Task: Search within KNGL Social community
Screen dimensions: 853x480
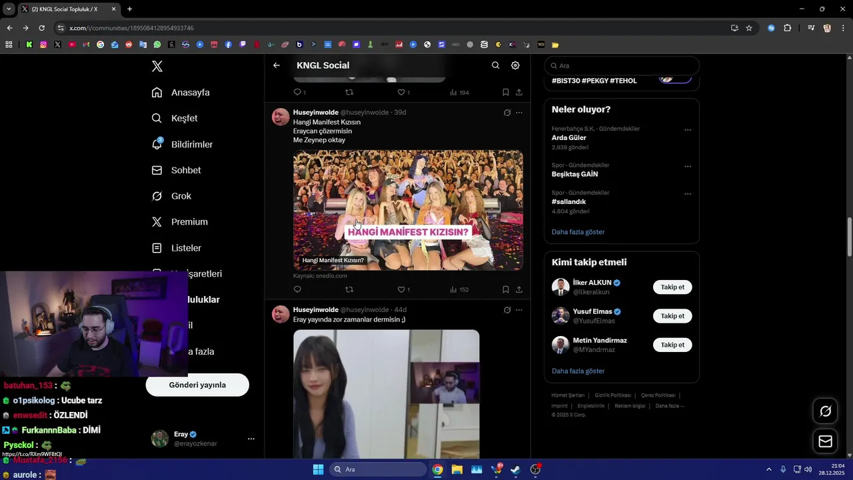Action: click(x=495, y=65)
